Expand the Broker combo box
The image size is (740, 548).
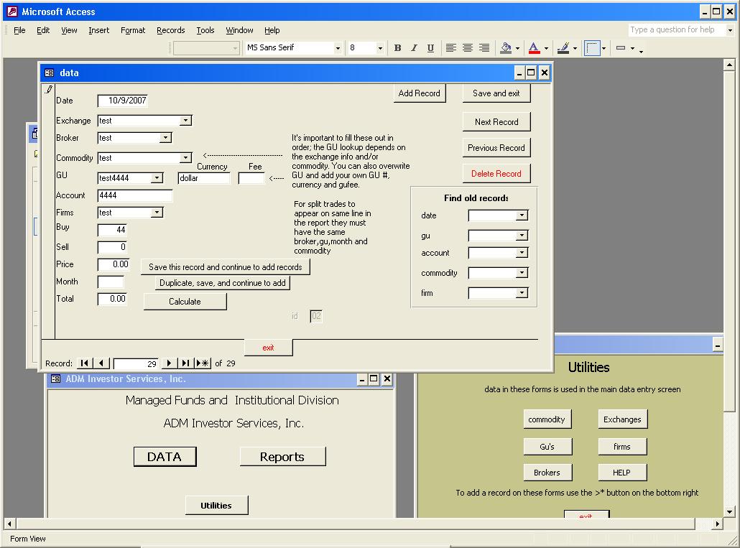point(166,138)
